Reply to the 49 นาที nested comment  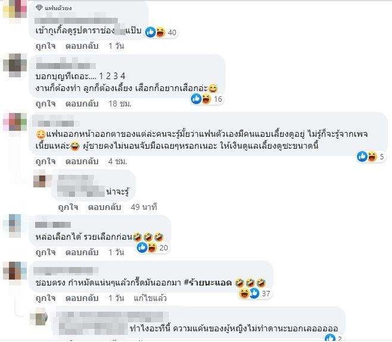105,207
